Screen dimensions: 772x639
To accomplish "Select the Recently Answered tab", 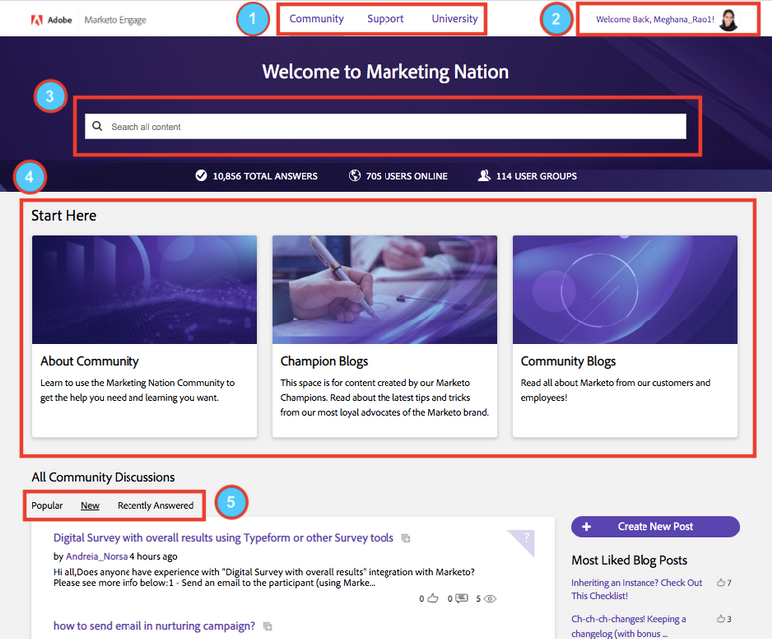I will point(155,506).
